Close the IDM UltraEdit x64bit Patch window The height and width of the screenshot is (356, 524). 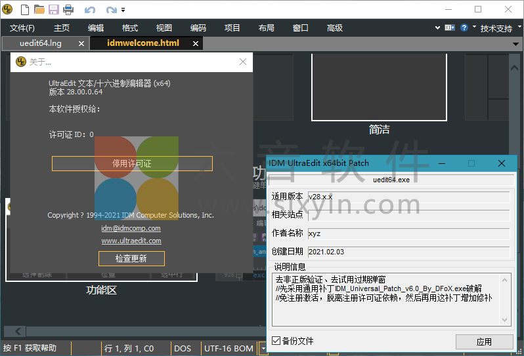point(501,163)
